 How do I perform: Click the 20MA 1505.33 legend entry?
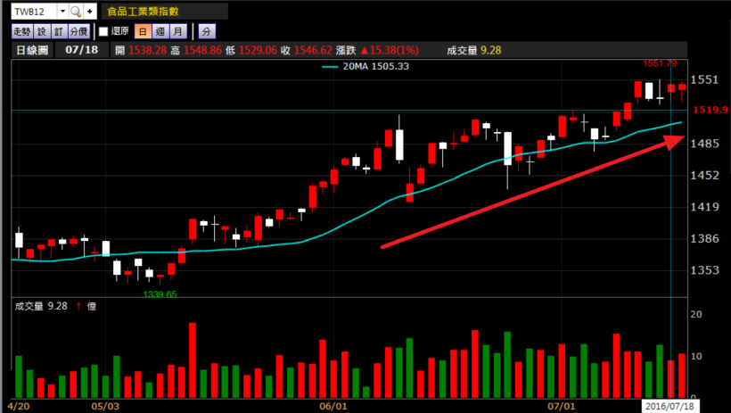click(365, 66)
